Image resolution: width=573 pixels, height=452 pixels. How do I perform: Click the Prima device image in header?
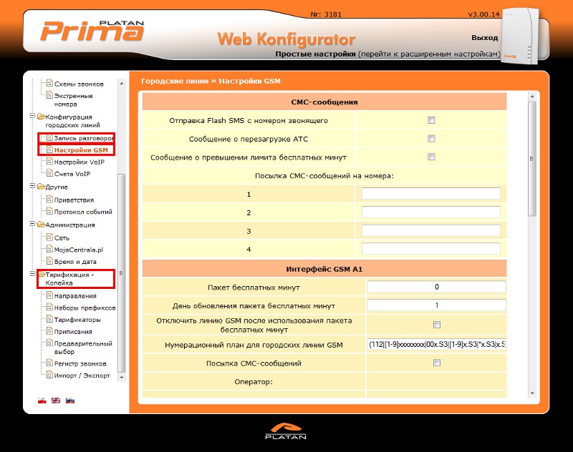519,36
